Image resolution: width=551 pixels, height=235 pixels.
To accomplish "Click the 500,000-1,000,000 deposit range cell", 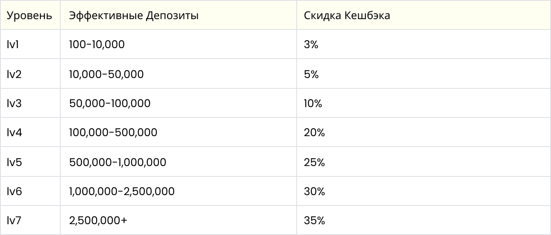I will point(179,162).
